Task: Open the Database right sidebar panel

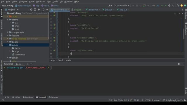Action: click(186, 14)
